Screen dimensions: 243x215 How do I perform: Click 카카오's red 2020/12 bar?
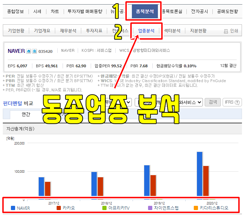206,181
